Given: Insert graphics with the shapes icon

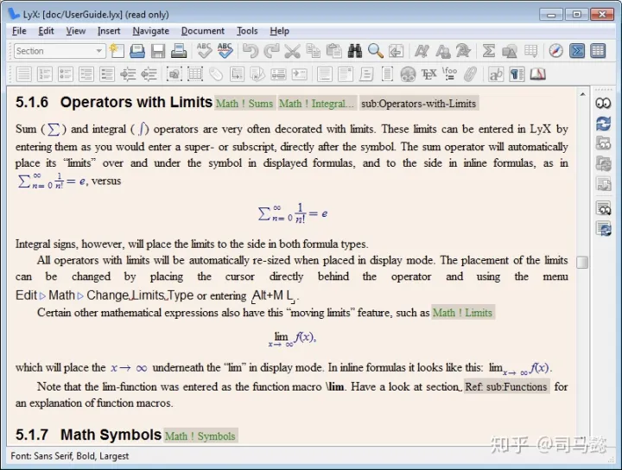Looking at the screenshot, I should click(510, 51).
